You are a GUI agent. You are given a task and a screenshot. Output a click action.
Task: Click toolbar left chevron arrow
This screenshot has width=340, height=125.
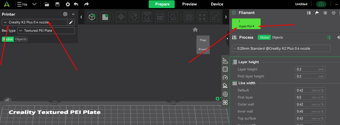(x=81, y=17)
